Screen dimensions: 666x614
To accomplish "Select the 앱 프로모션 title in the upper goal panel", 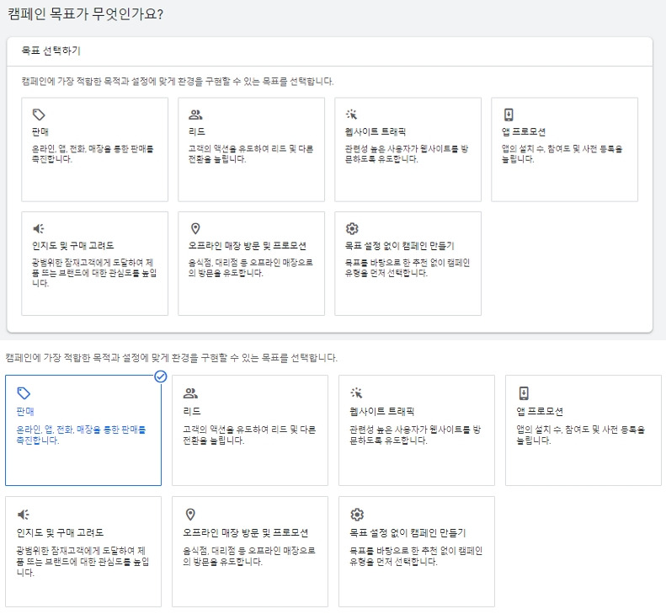I will [524, 131].
